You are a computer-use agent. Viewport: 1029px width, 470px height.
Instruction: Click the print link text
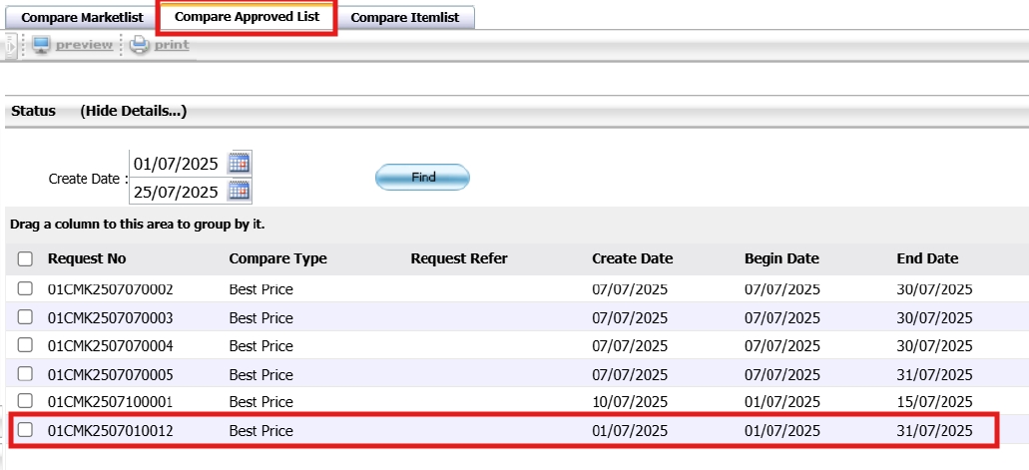pyautogui.click(x=172, y=45)
